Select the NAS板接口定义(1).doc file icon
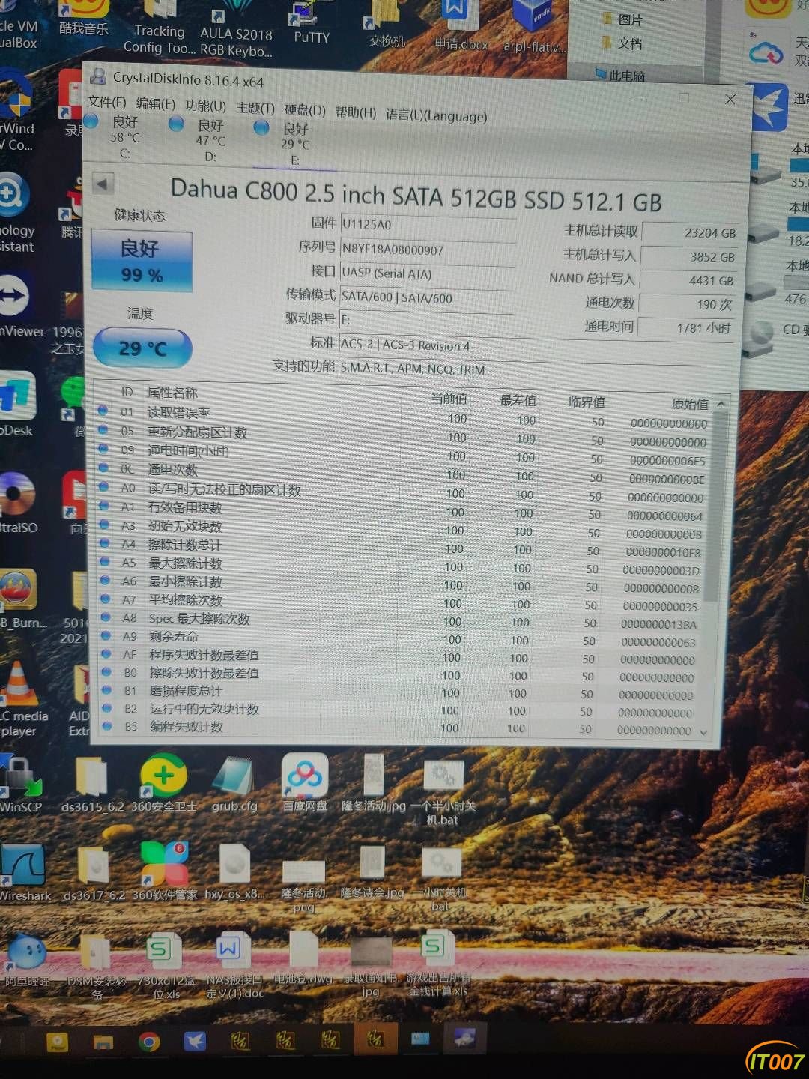The width and height of the screenshot is (809, 1079). click(x=234, y=966)
